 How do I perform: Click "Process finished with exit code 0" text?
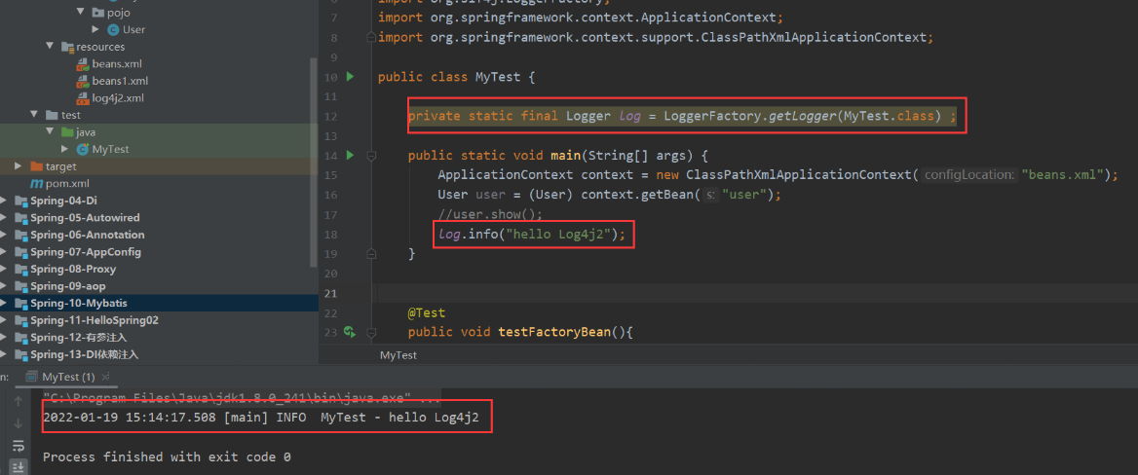click(x=167, y=457)
